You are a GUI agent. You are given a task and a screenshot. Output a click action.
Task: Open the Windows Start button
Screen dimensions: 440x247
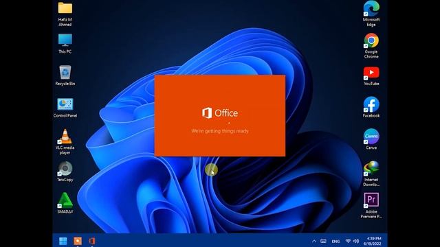coord(63,241)
